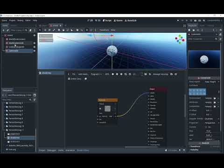
Task: Toggle visibility of Camera3D node
Action: click(x=35, y=51)
